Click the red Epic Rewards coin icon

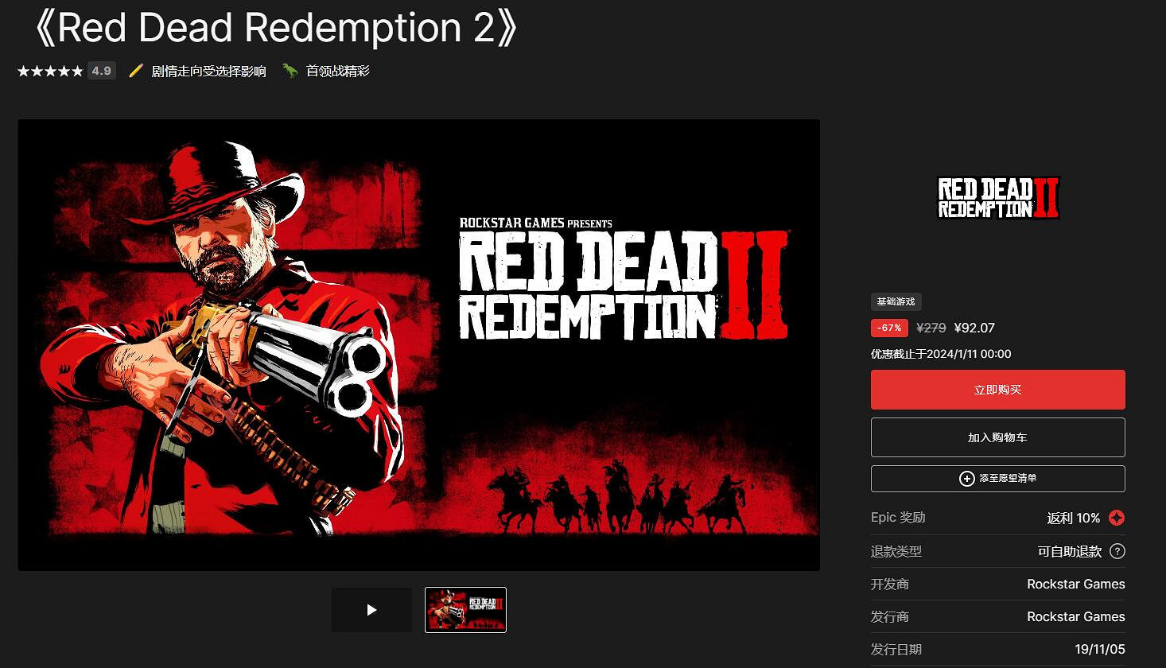1117,518
